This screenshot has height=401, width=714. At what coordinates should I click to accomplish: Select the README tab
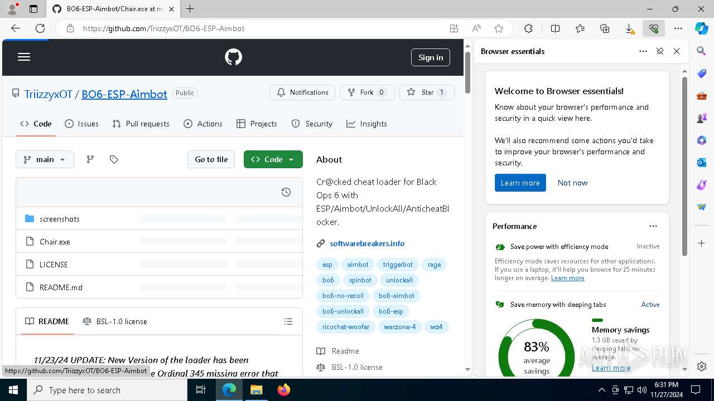47,321
